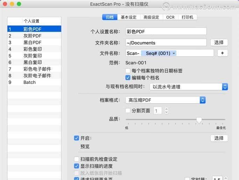239x180 pixels.
Task: Click the 分割页面 page count field
Action: click(x=158, y=111)
